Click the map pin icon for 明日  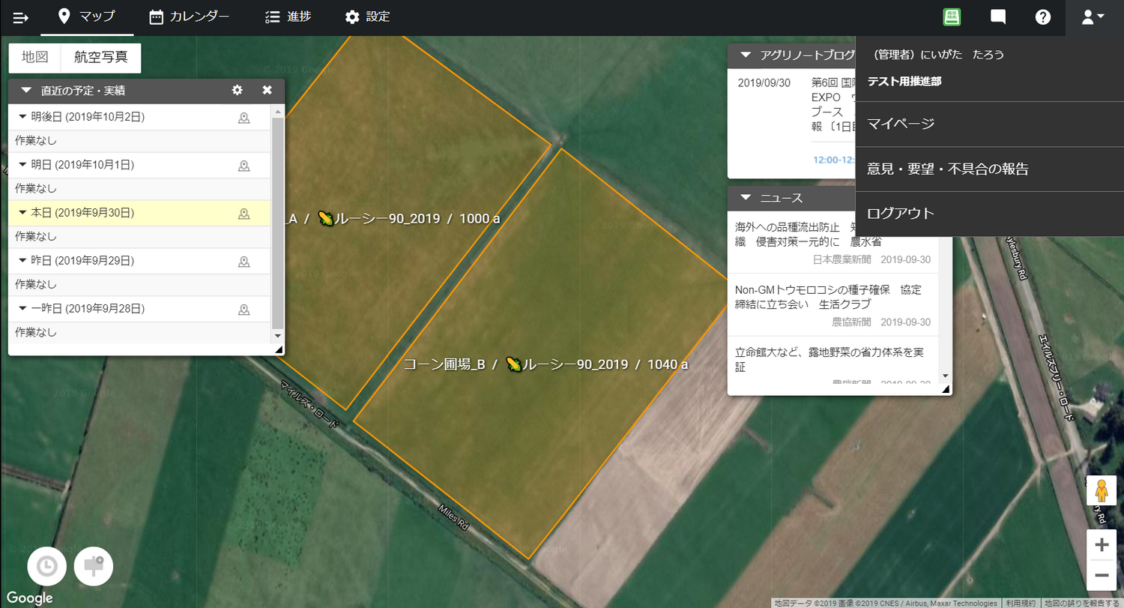(244, 166)
